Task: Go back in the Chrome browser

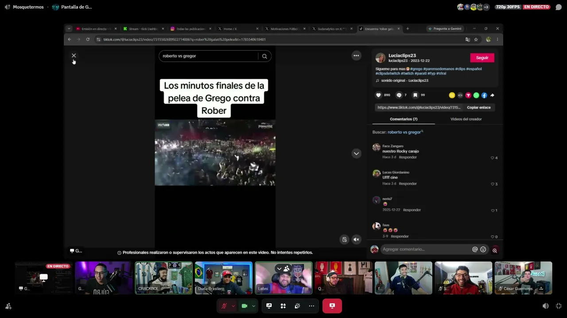Action: pyautogui.click(x=70, y=39)
